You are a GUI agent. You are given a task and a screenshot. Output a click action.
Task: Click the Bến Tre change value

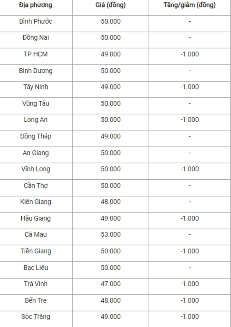tap(190, 300)
